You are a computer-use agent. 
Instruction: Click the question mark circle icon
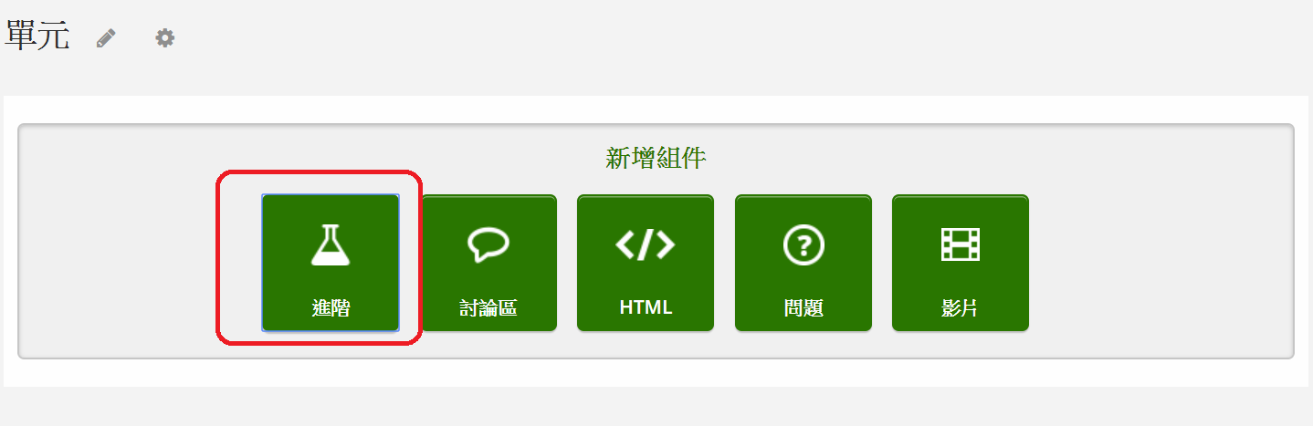click(804, 244)
